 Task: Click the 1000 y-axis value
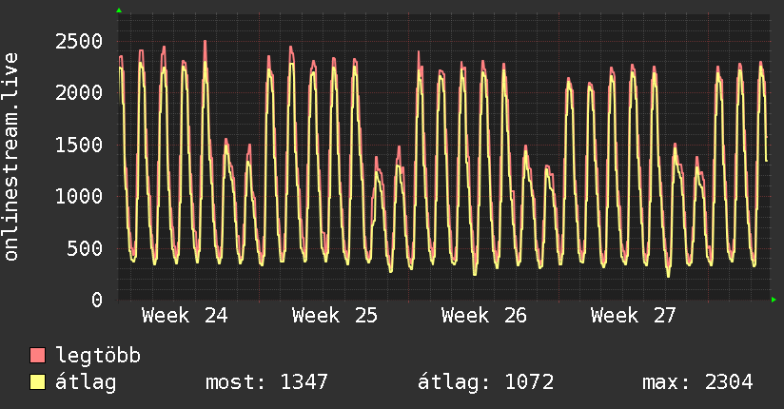79,197
